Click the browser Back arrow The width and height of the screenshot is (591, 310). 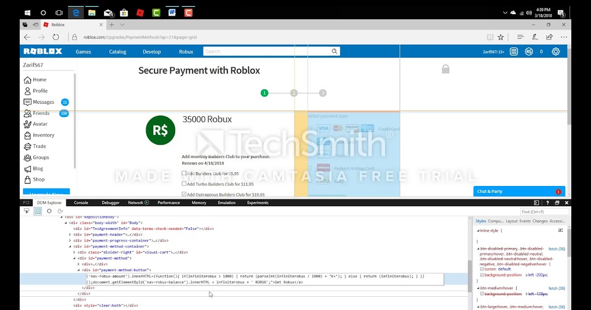pyautogui.click(x=27, y=37)
